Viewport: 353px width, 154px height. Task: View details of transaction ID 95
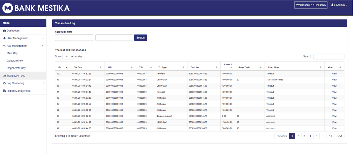pos(334,104)
